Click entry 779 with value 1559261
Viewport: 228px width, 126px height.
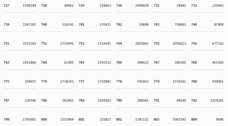coord(170,81)
